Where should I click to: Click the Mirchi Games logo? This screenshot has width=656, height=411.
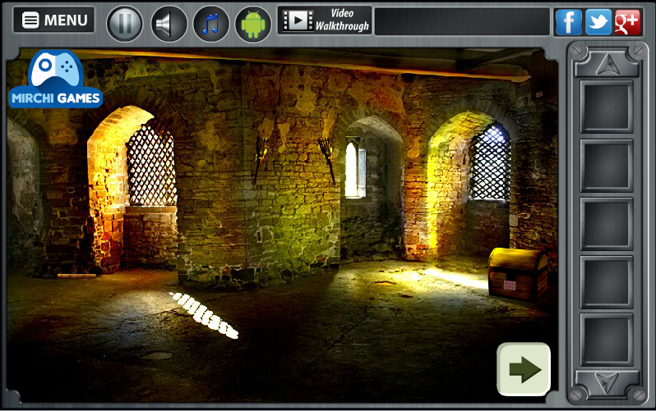tap(56, 80)
